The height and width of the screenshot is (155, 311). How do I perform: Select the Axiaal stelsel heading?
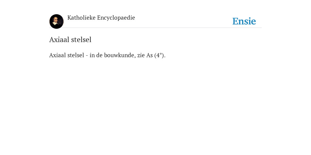pos(70,40)
